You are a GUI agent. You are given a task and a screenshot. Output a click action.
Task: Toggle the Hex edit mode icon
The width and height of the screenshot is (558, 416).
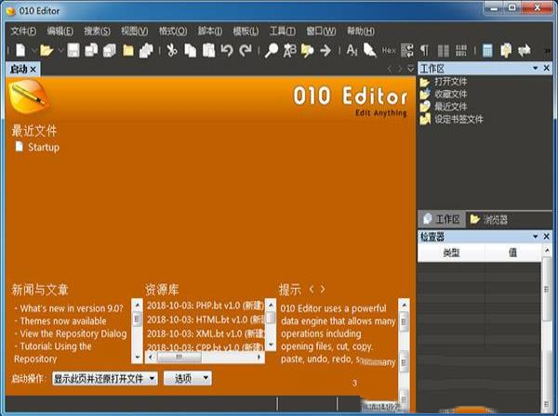pos(388,50)
